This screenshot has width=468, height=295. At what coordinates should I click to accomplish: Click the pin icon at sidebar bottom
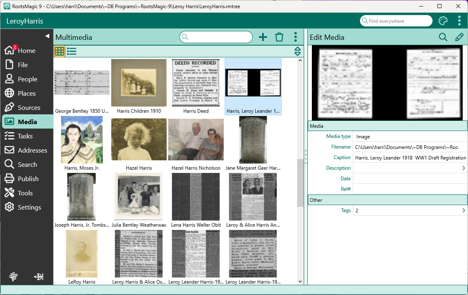[x=14, y=277]
